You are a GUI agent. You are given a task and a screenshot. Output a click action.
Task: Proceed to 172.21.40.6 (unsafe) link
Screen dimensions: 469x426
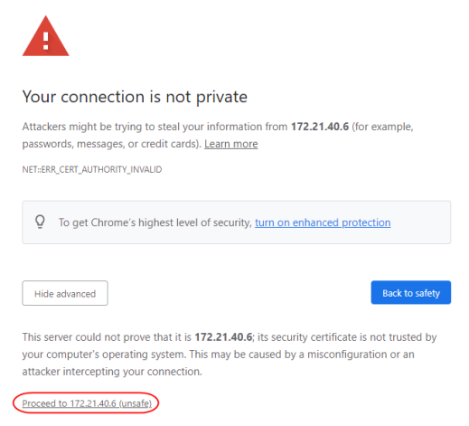tap(87, 403)
